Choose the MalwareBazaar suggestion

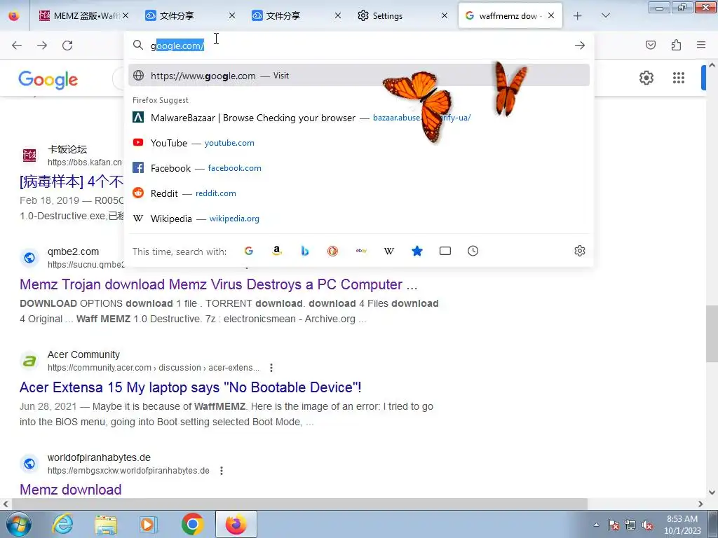click(359, 118)
